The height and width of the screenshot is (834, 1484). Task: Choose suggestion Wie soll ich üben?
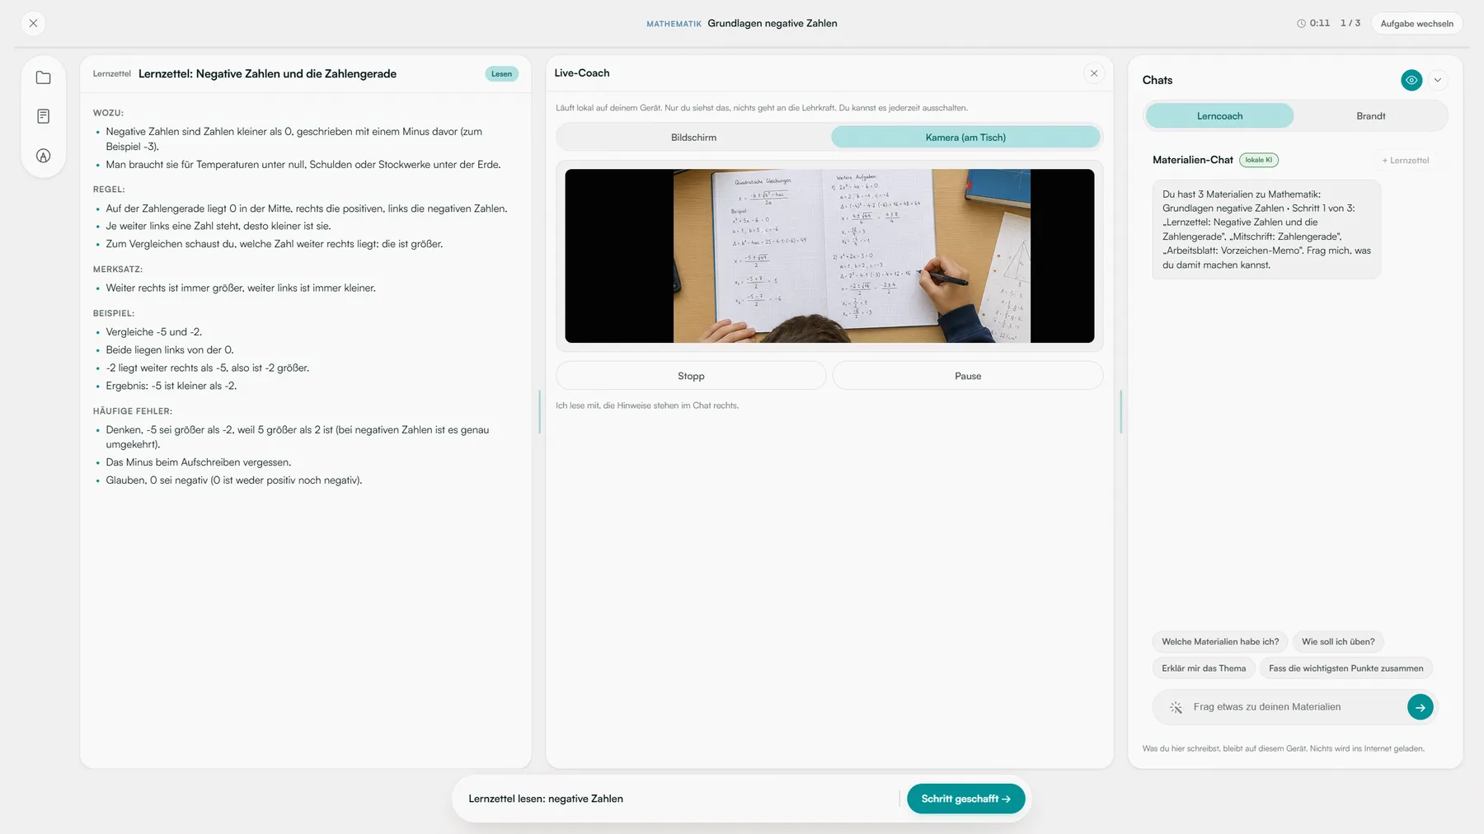1338,641
